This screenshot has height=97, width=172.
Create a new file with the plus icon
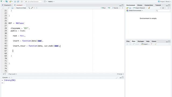[x=1, y=1]
